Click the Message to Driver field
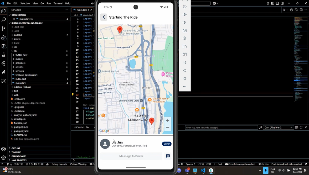Screen dimensions: 309x175 click(131, 156)
